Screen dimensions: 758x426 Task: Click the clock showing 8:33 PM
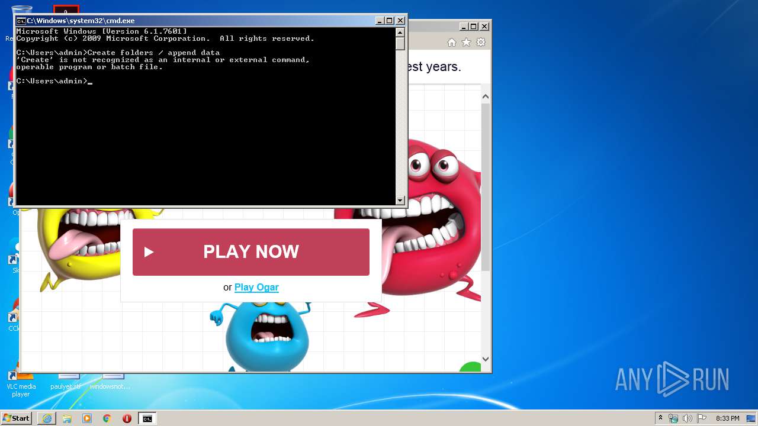[727, 418]
